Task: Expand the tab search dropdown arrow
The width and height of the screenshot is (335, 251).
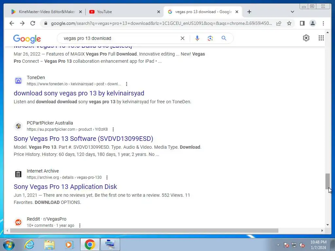Action: pyautogui.click(x=292, y=12)
